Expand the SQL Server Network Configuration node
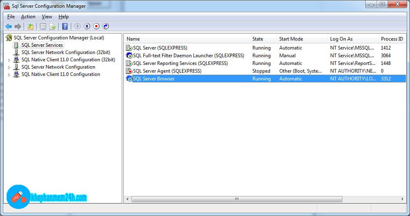This screenshot has width=410, height=216. point(9,67)
